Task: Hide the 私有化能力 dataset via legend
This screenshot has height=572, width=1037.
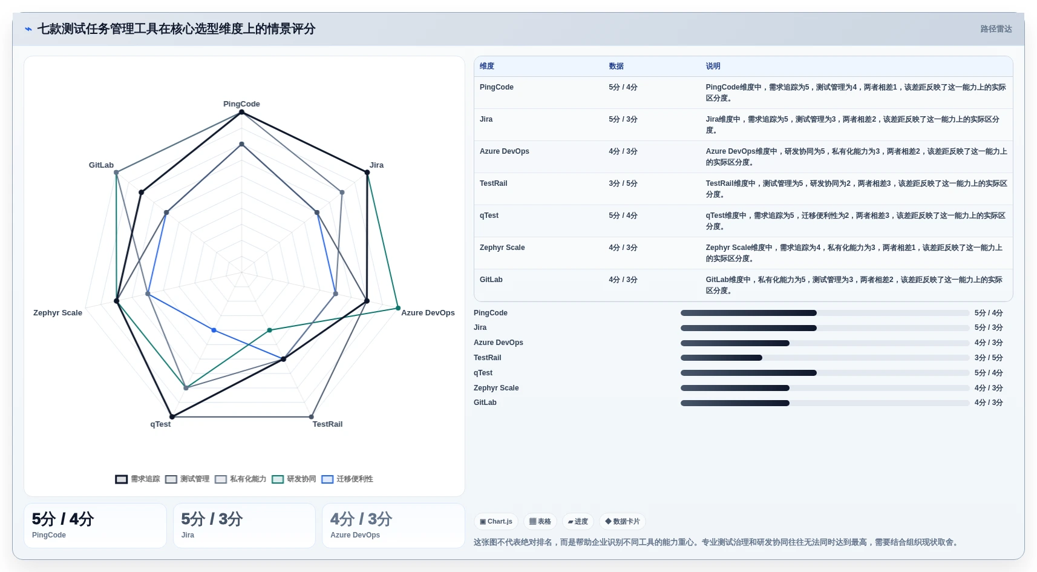Action: [x=240, y=479]
